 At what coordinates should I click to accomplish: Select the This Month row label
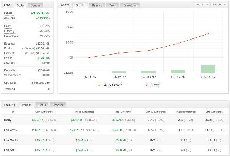point(11,140)
